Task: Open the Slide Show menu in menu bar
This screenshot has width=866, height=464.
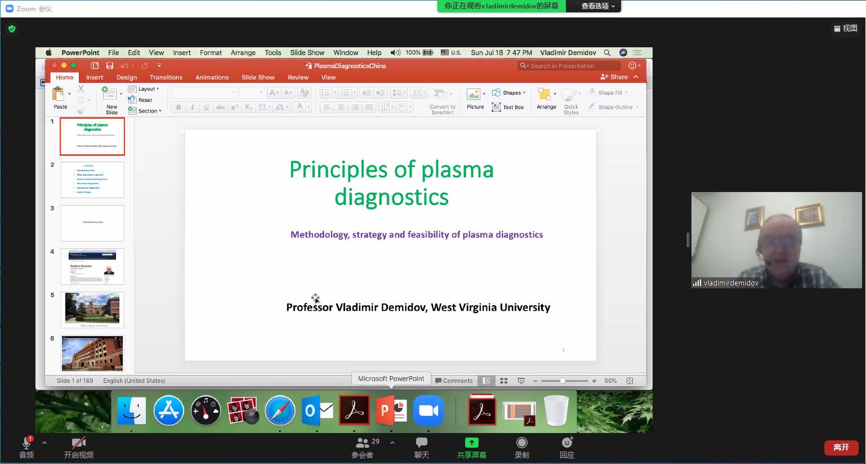Action: point(307,52)
